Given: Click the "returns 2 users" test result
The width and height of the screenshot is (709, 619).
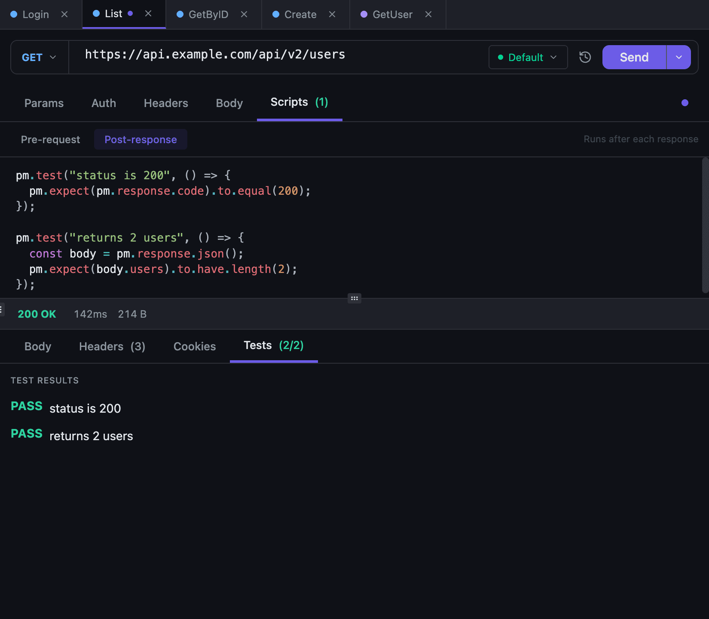Looking at the screenshot, I should click(x=91, y=436).
